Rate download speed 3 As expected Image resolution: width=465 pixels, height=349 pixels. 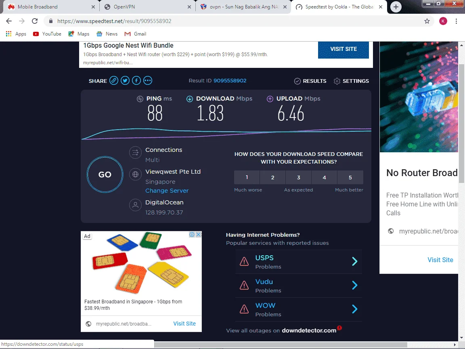coord(299,177)
